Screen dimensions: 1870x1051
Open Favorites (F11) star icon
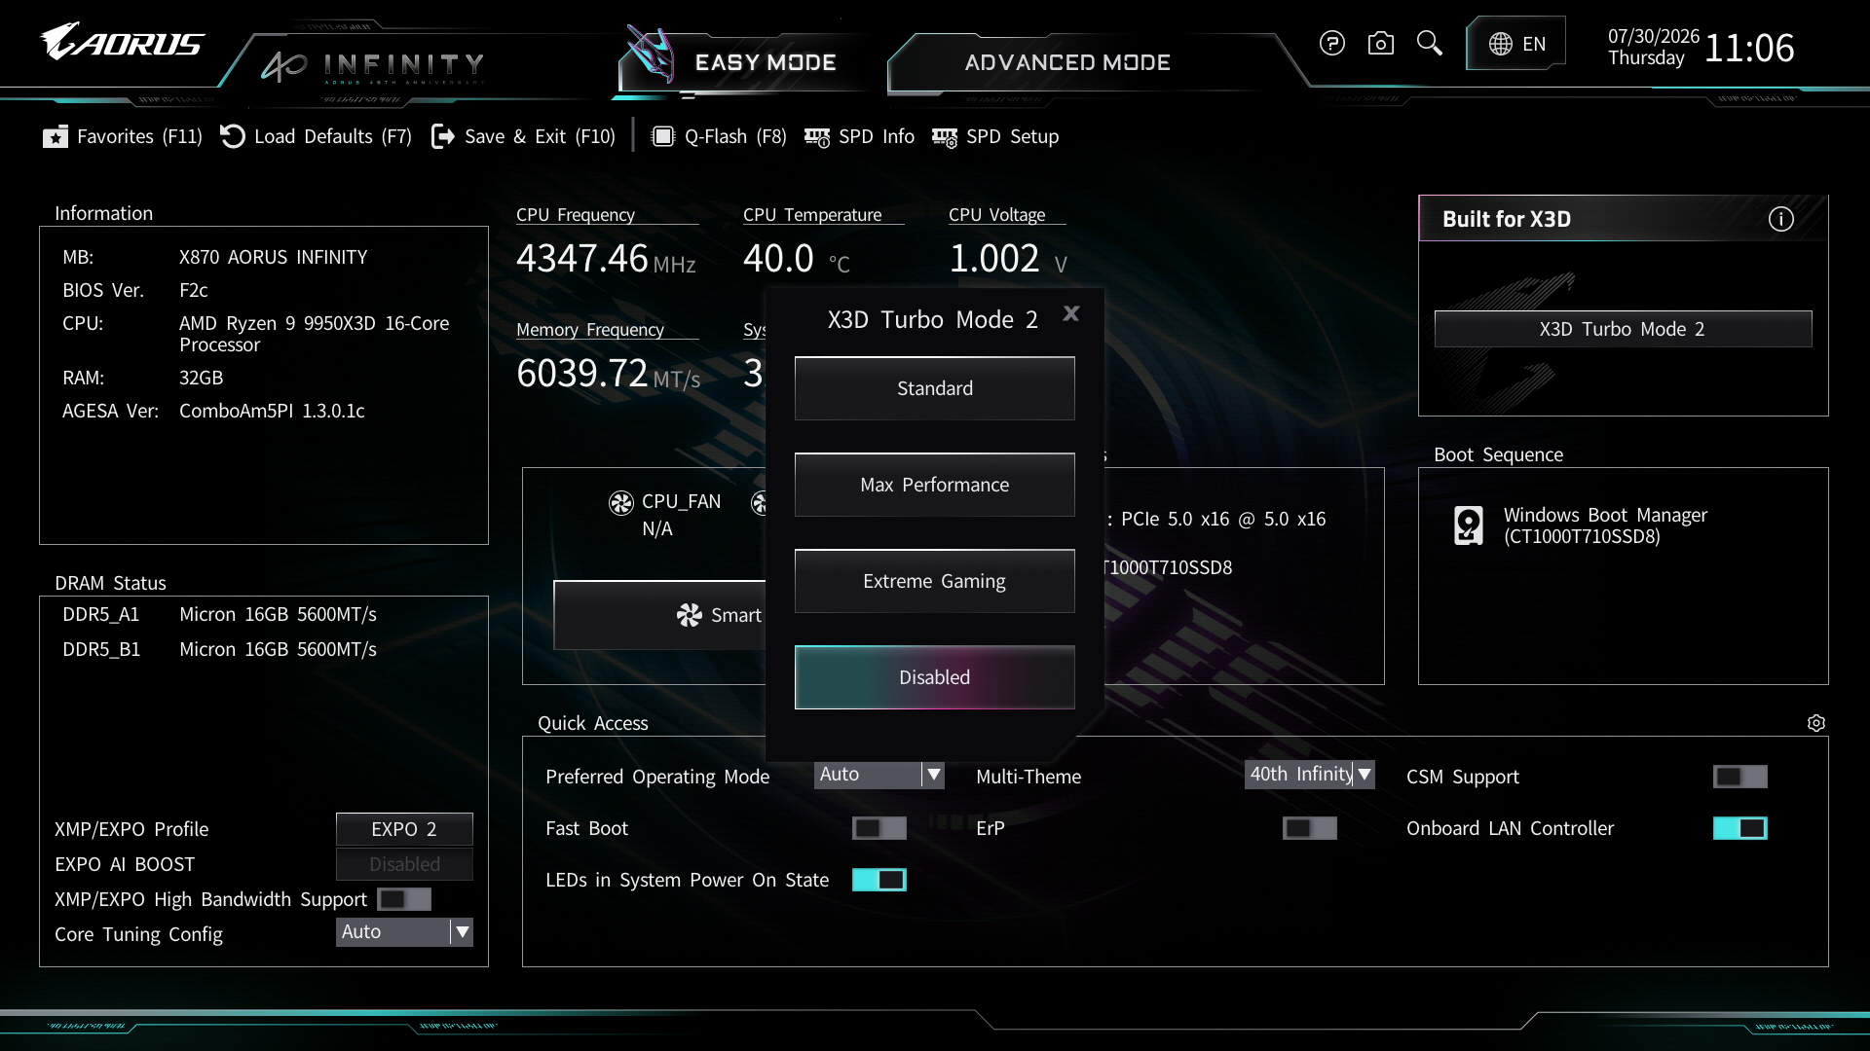[x=56, y=137]
